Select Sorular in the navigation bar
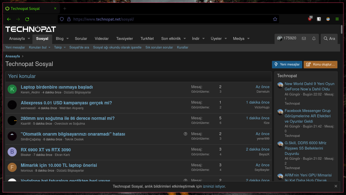 (x=81, y=39)
